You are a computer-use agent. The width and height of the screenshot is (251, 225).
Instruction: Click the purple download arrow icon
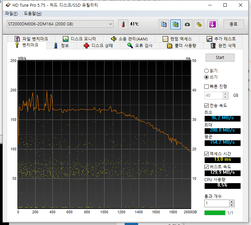click(212, 24)
